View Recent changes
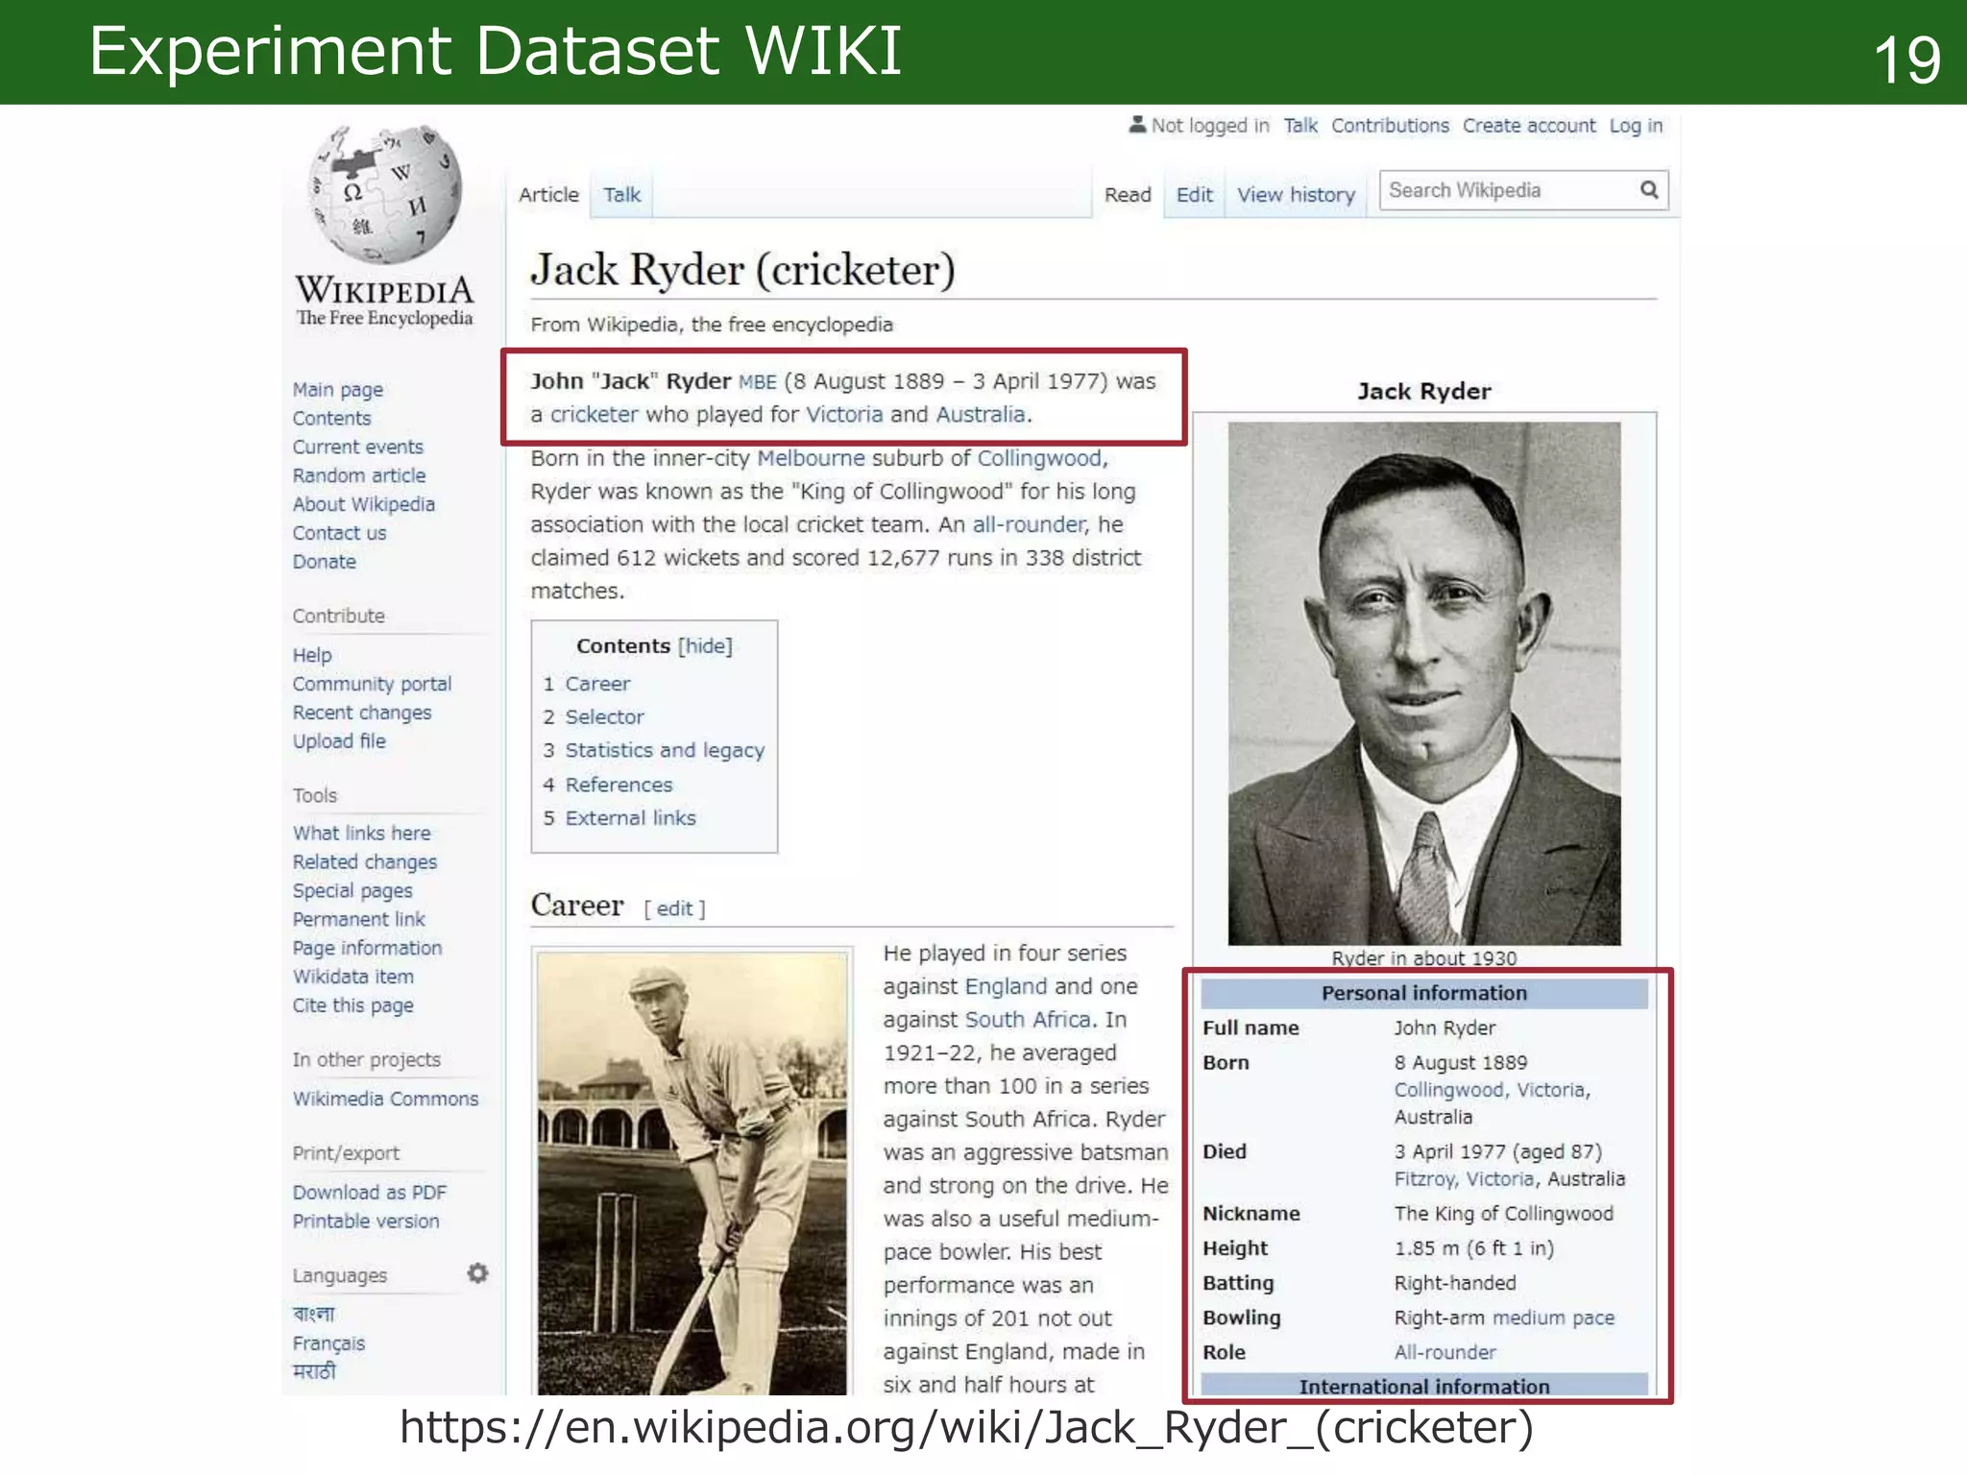The height and width of the screenshot is (1475, 1967). pyautogui.click(x=362, y=713)
